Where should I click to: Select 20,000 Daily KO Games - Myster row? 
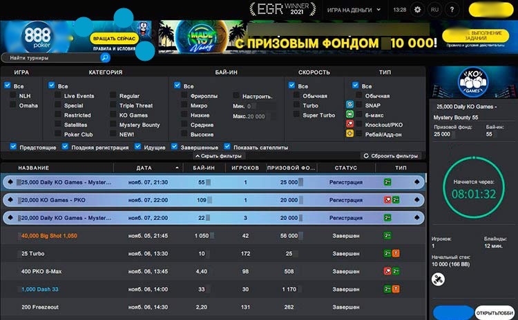213,218
